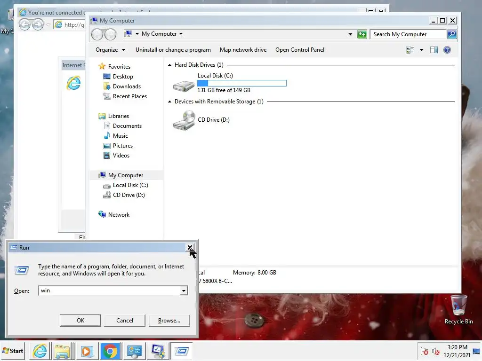Launch Internet Explorer from the taskbar

pyautogui.click(x=40, y=351)
